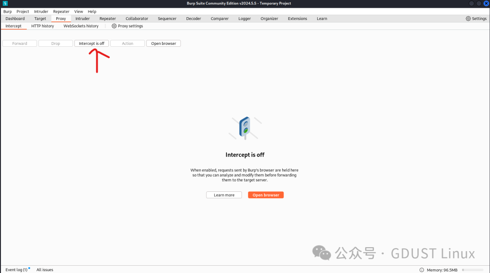Click the orange Open browser button
Screen dimensions: 490x273
[265, 195]
